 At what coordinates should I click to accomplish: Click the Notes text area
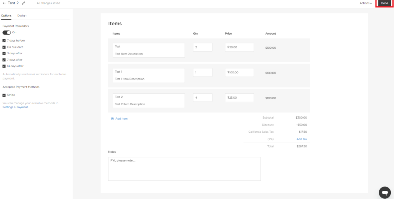(184, 169)
